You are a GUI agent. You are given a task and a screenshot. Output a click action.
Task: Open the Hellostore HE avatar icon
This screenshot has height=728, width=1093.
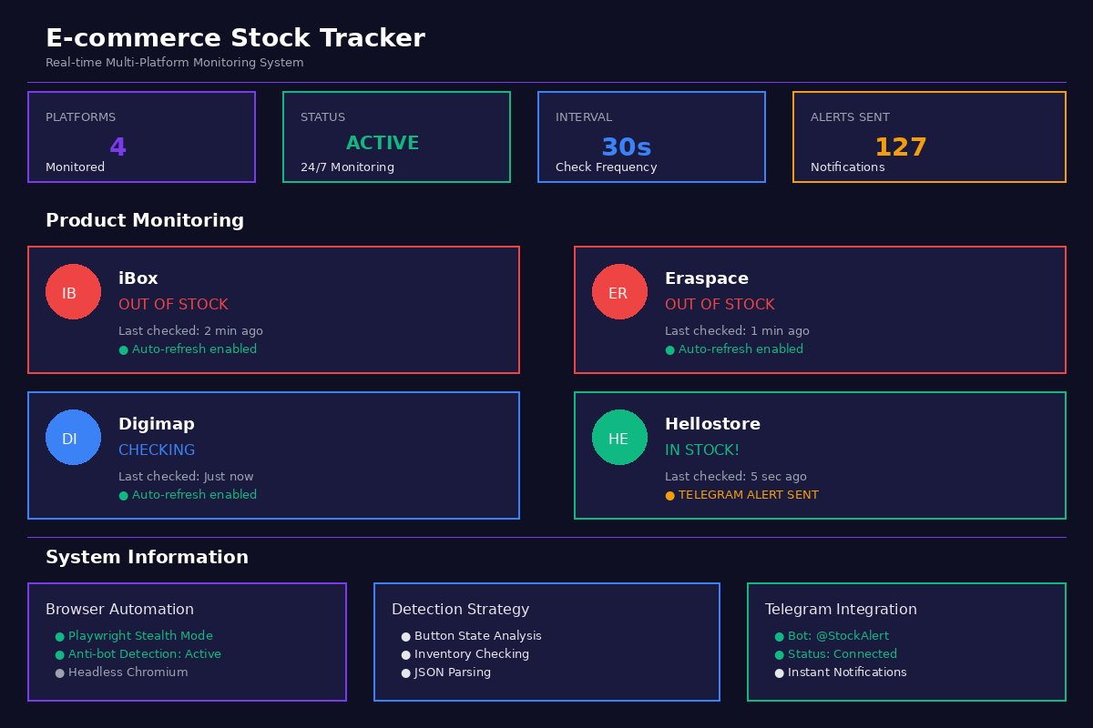619,437
